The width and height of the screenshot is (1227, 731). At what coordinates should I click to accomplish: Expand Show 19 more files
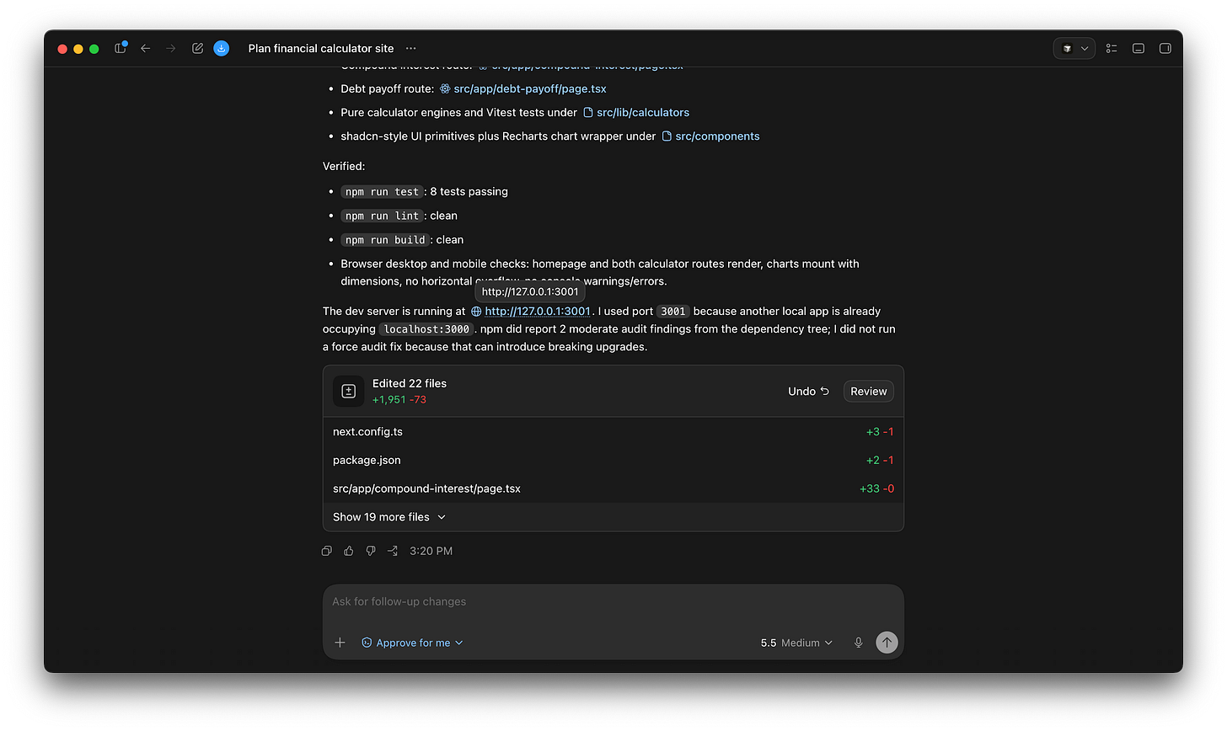point(389,517)
